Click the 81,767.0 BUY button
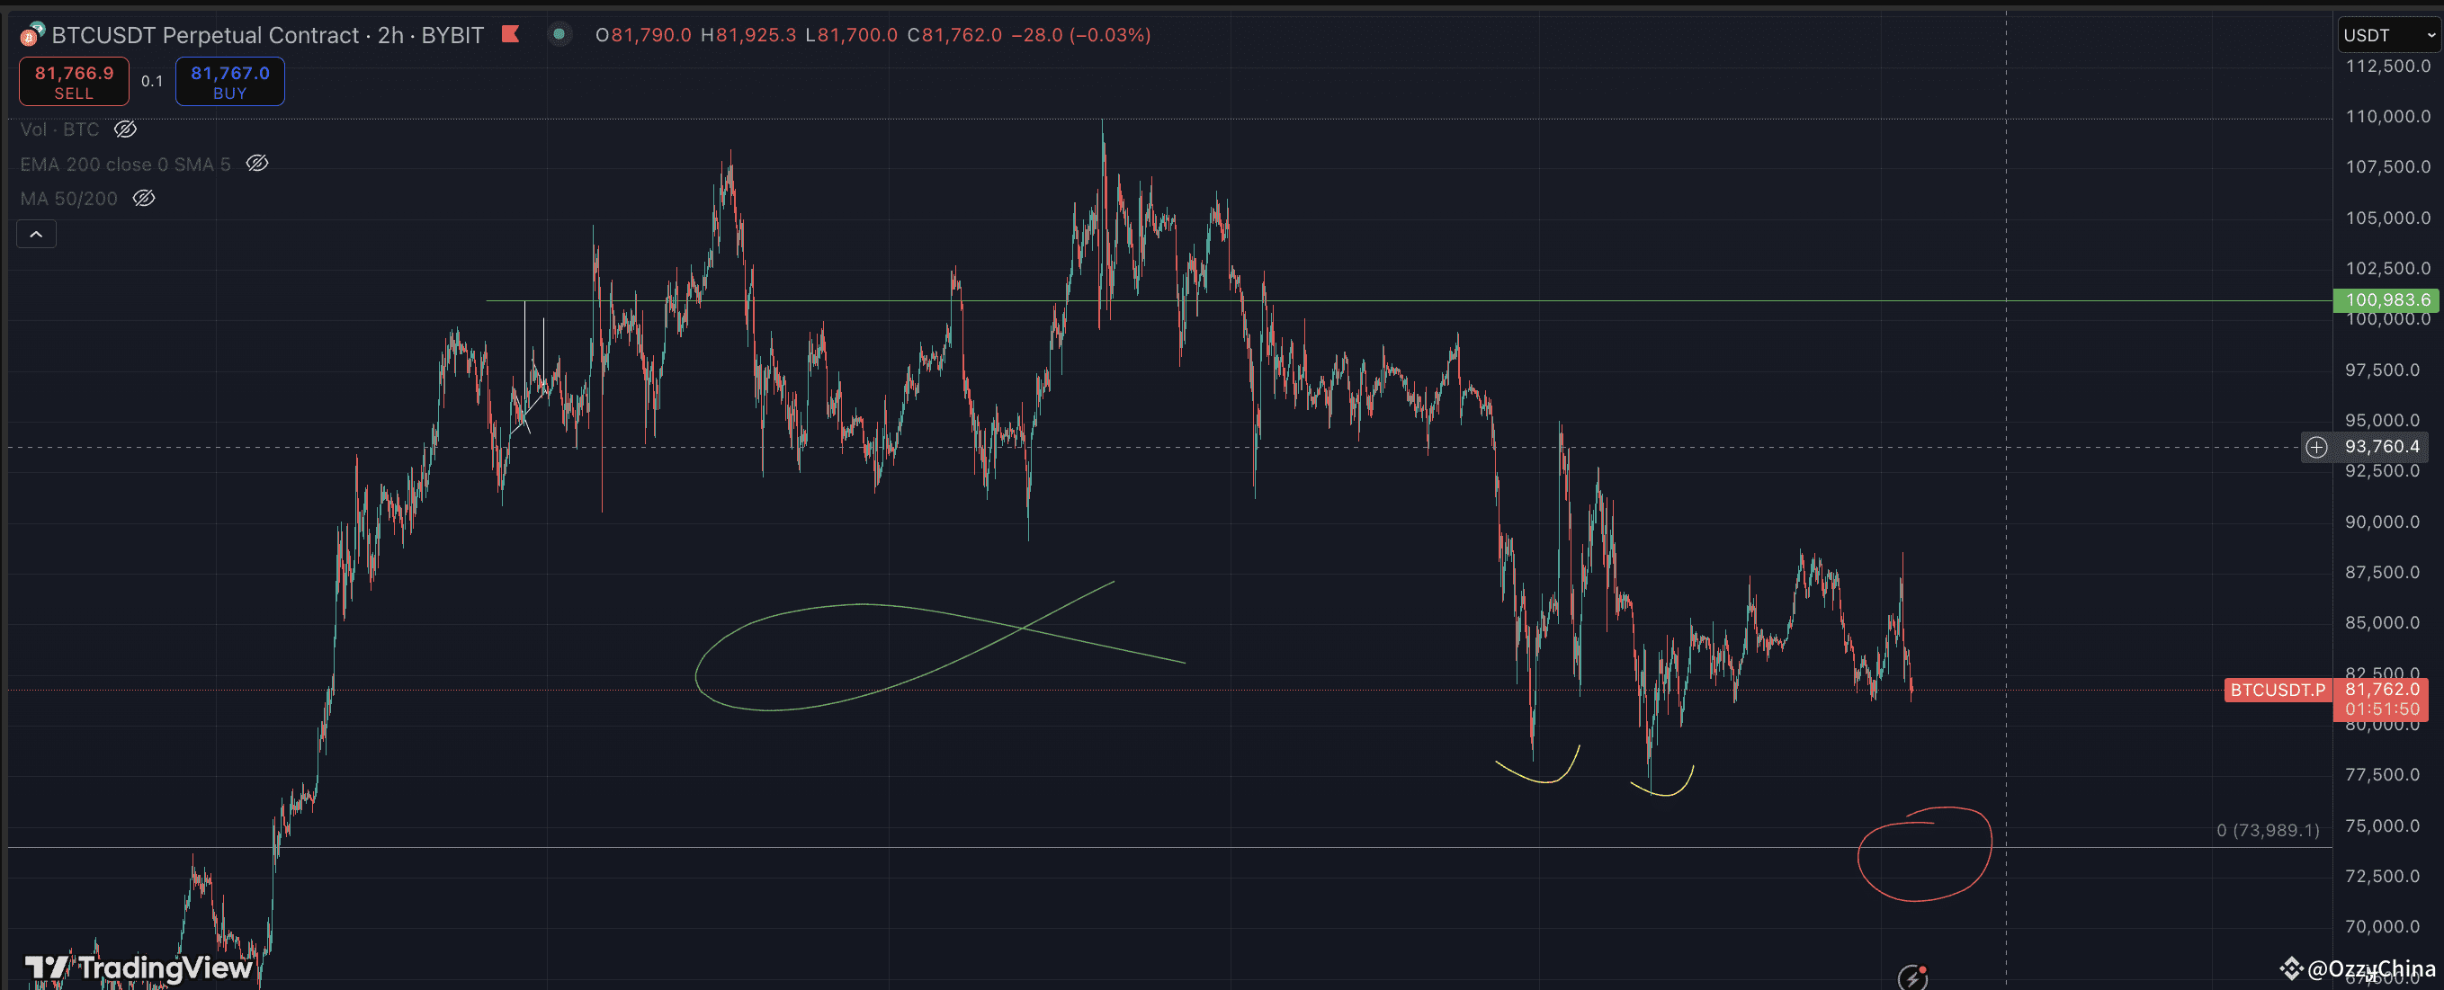The image size is (2444, 990). tap(229, 82)
